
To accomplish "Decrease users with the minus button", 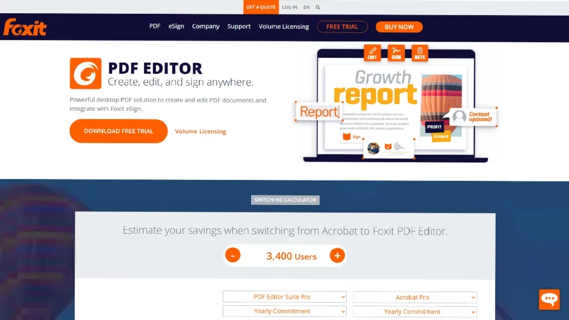I will point(233,256).
